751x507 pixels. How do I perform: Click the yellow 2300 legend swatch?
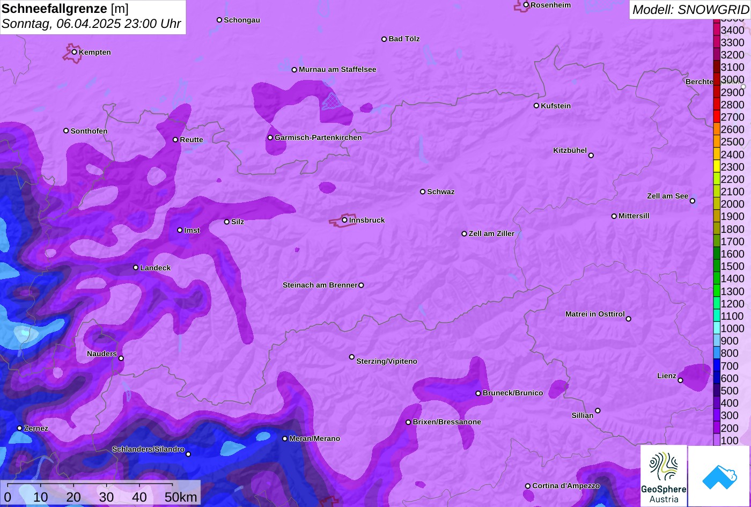point(717,166)
